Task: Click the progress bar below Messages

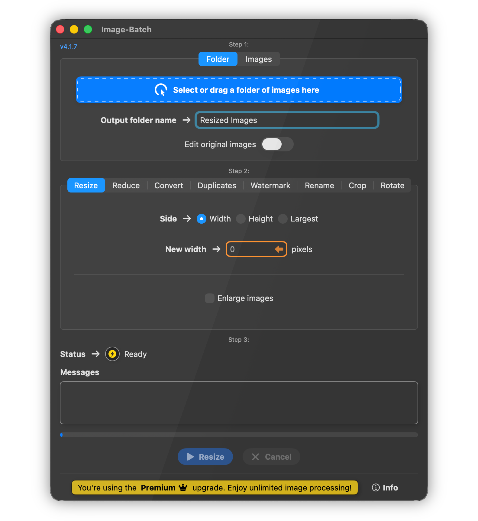Action: [239, 435]
